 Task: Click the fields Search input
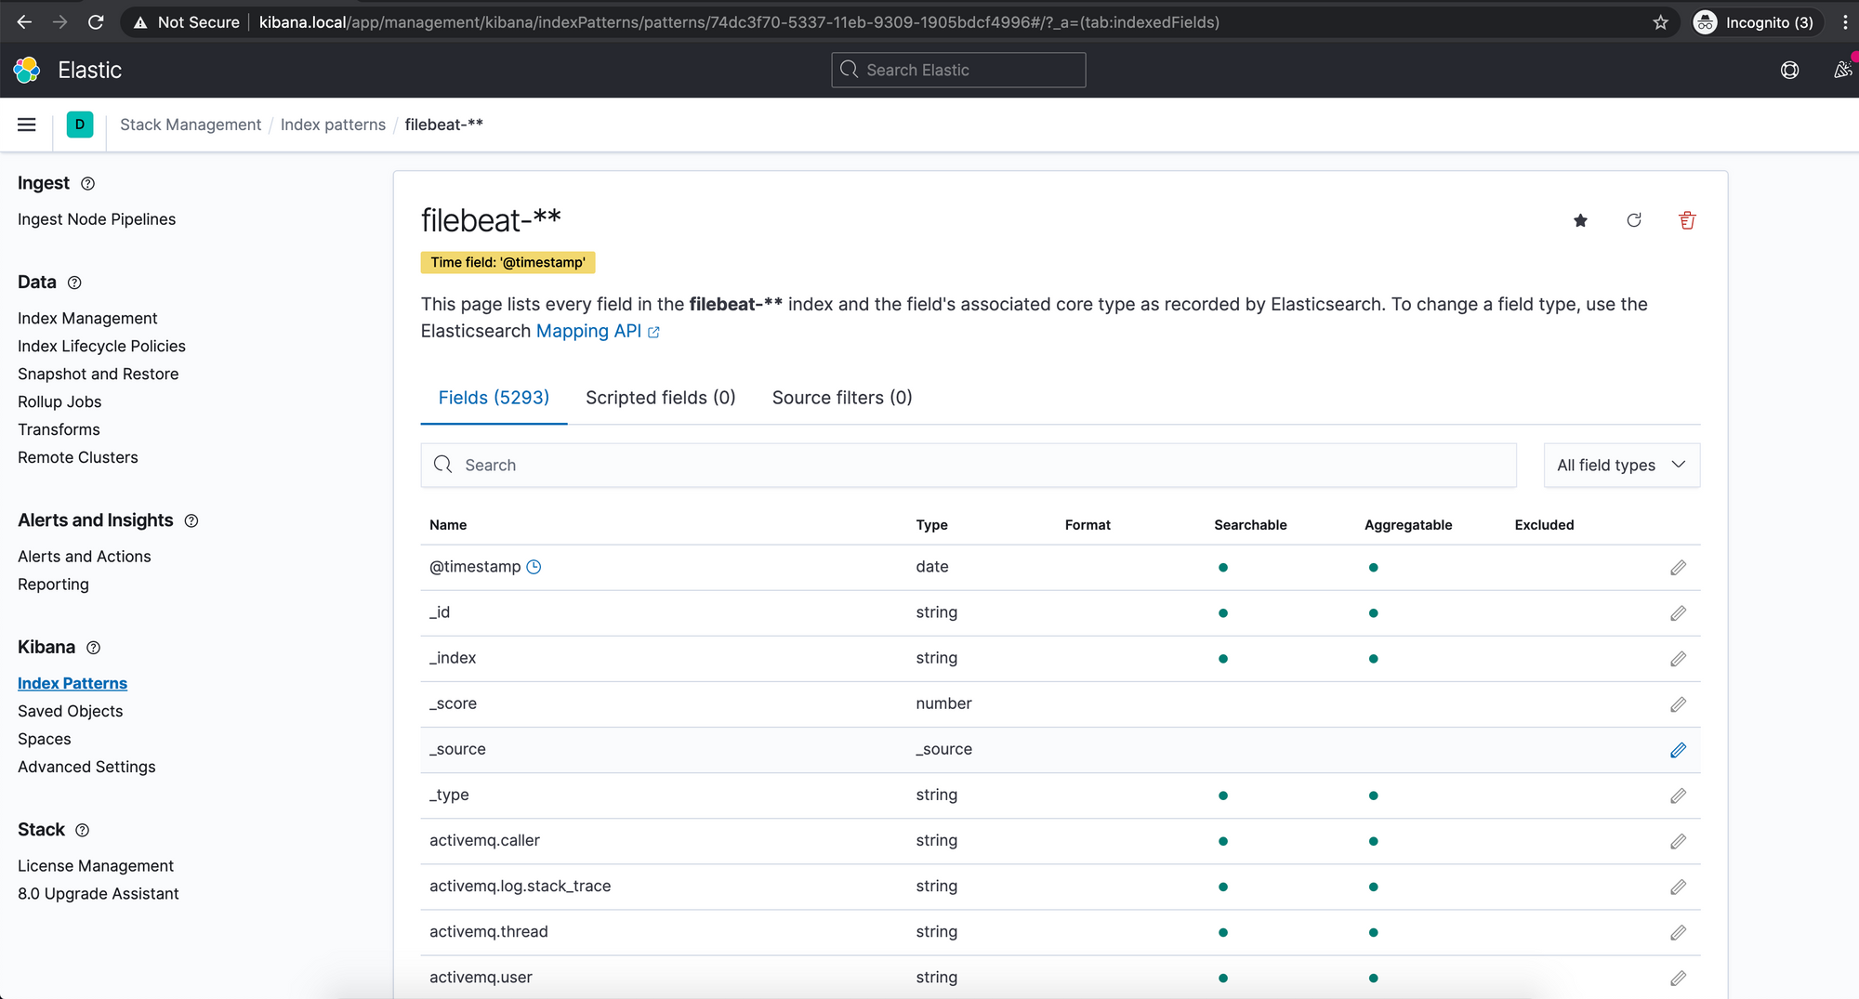969,466
